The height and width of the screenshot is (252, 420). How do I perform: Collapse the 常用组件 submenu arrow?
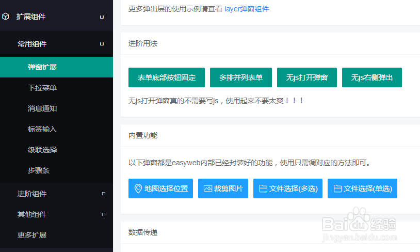click(102, 44)
